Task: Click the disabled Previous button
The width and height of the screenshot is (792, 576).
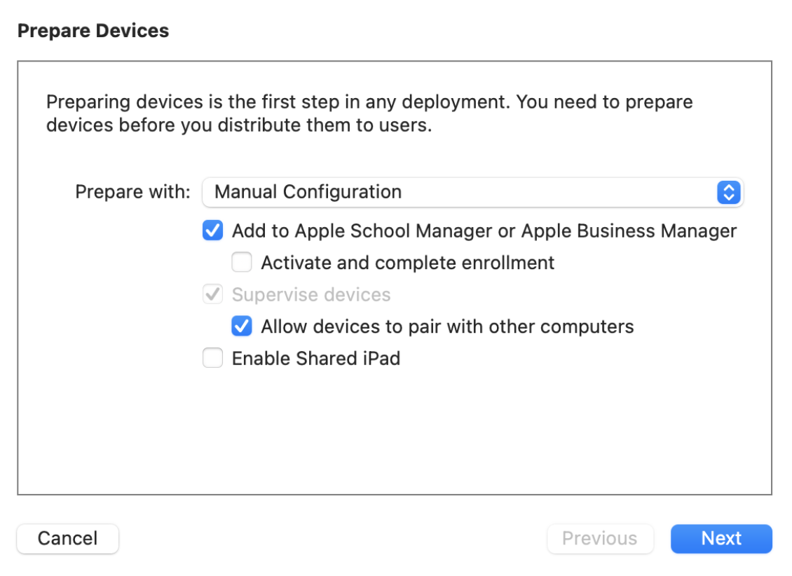Action: click(600, 538)
